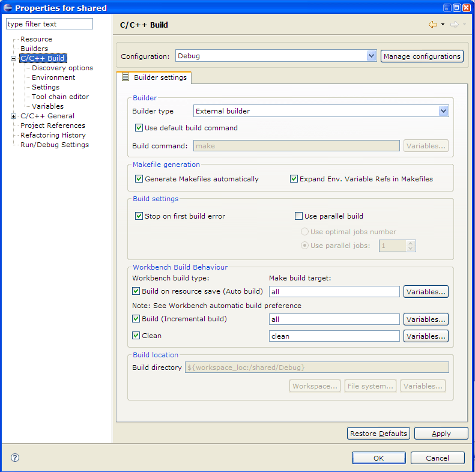Select C/C++ Build tree item
Viewport: 475px width, 472px height.
(x=43, y=58)
